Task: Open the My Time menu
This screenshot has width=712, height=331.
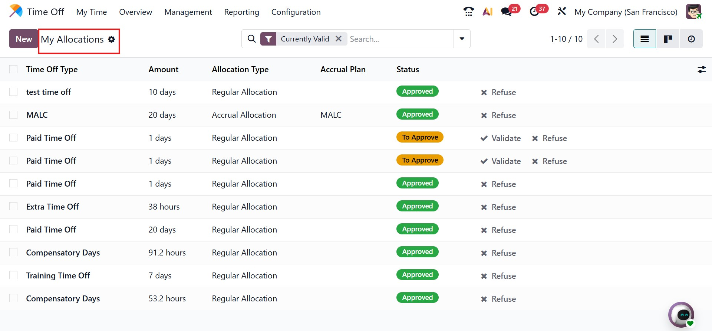Action: click(x=92, y=12)
